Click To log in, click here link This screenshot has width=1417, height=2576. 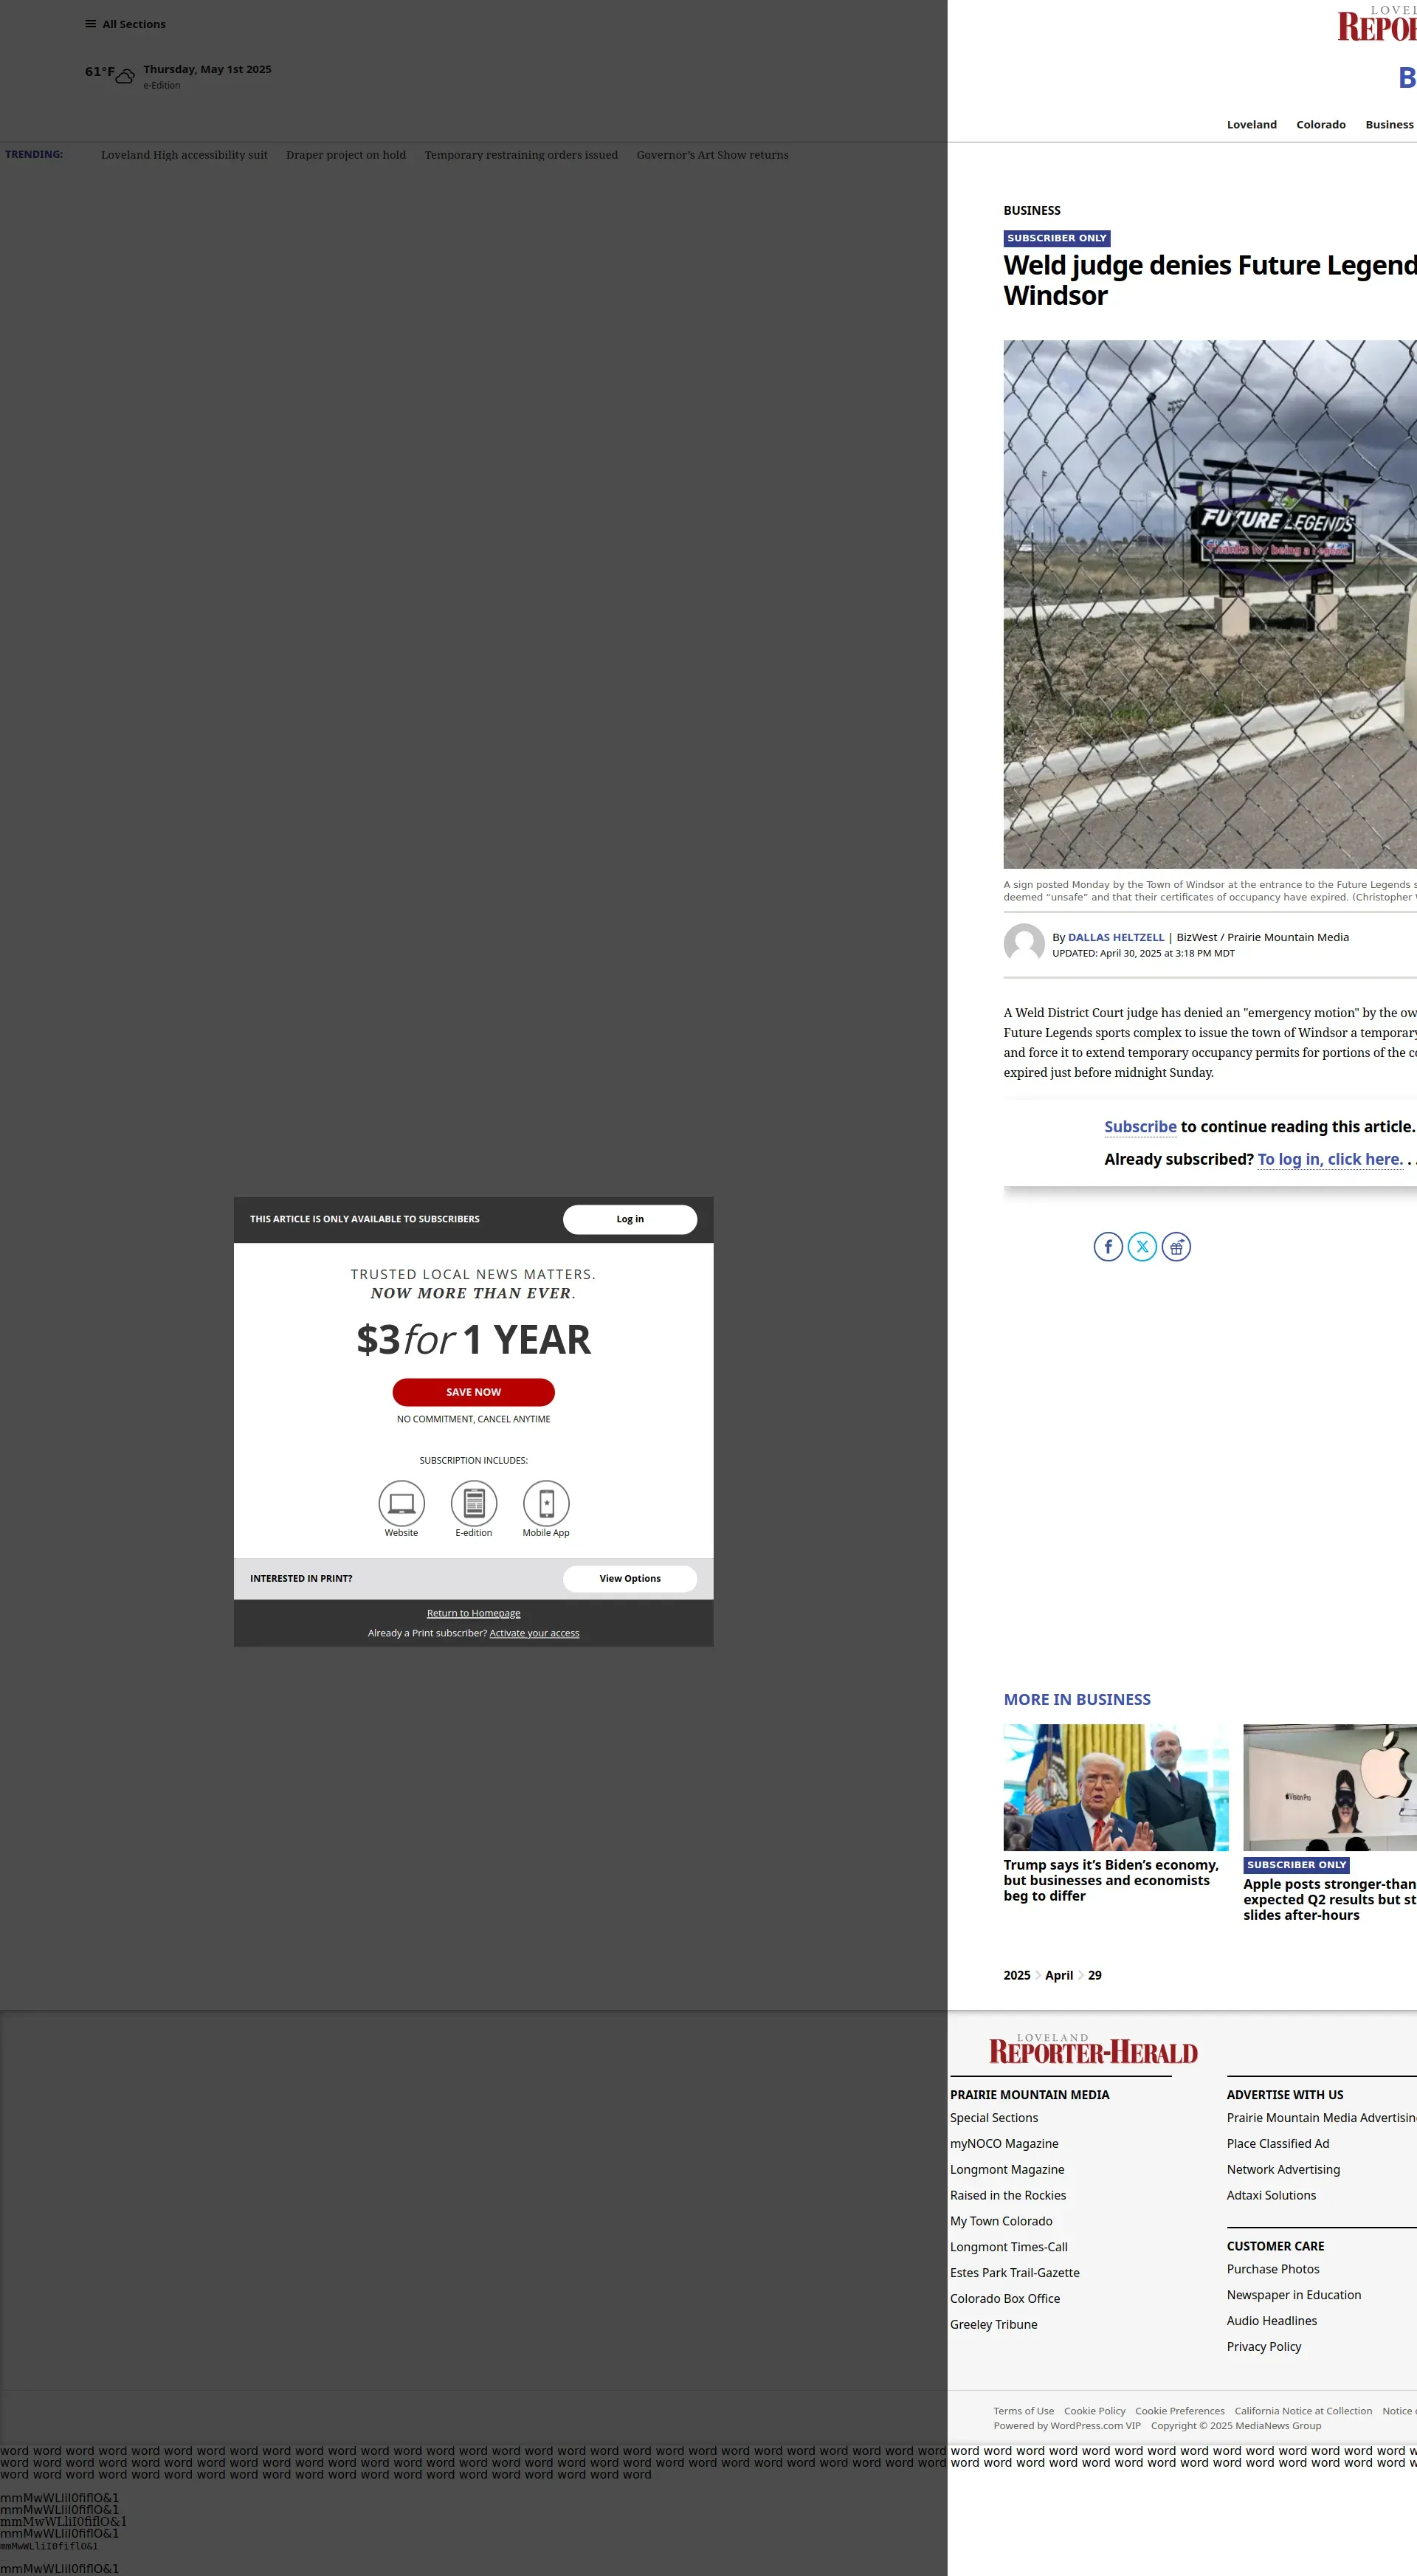tap(1330, 1159)
